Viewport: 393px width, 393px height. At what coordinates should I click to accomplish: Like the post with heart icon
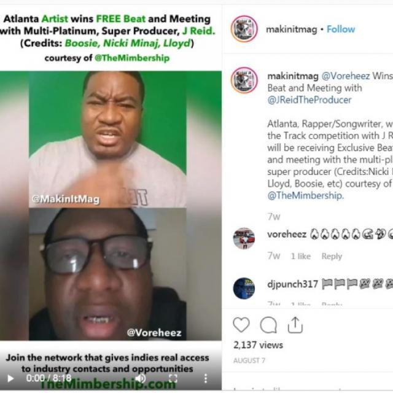(x=241, y=325)
